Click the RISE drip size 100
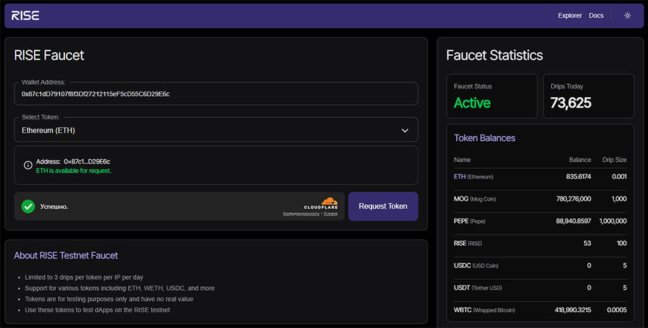 (621, 243)
